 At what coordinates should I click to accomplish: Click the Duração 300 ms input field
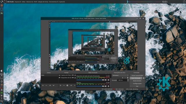click(x=122, y=80)
